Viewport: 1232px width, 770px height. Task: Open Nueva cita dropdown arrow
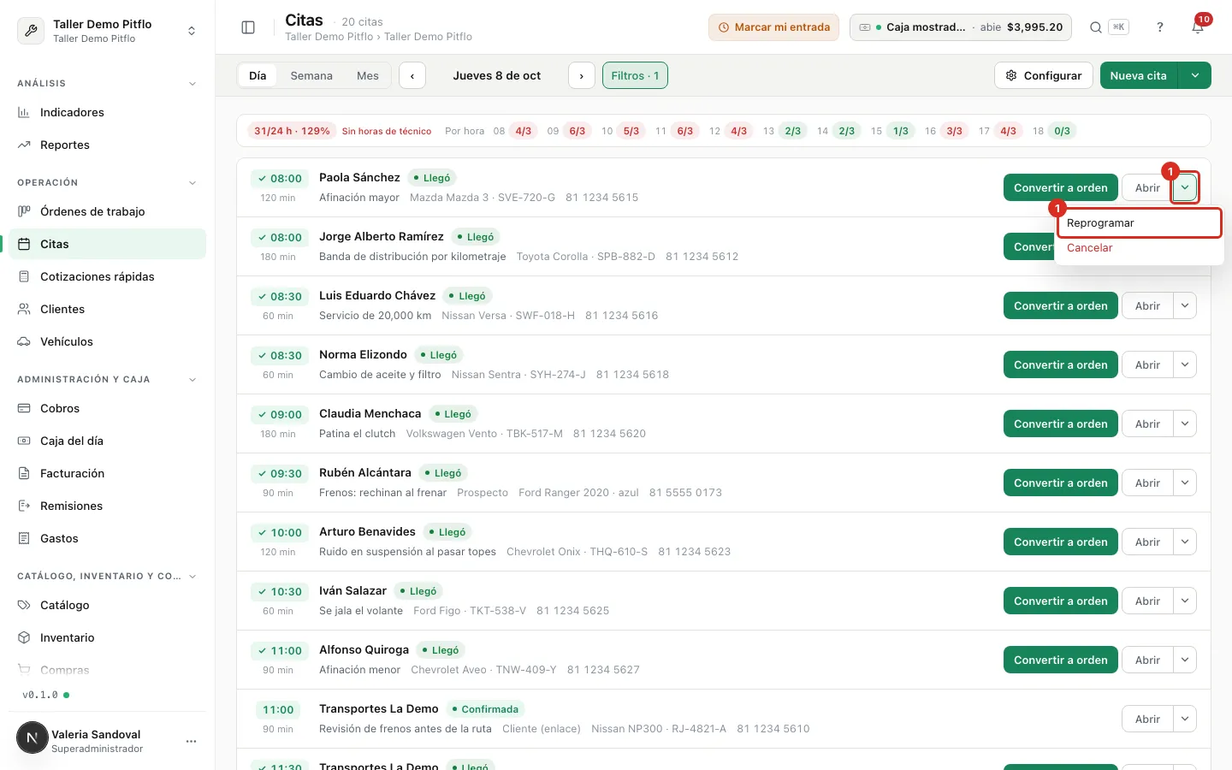coord(1194,75)
